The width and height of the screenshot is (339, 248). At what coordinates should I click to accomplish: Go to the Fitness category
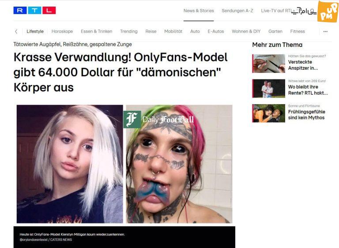point(298,31)
